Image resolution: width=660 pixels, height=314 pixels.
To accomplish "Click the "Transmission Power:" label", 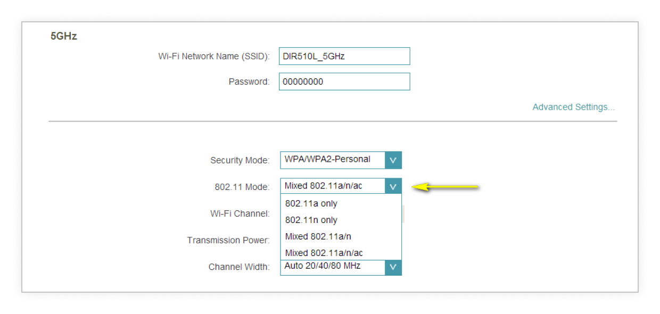I will [x=228, y=241].
